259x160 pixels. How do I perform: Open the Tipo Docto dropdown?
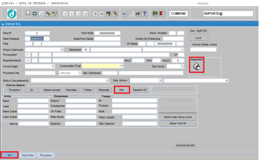[182, 66]
